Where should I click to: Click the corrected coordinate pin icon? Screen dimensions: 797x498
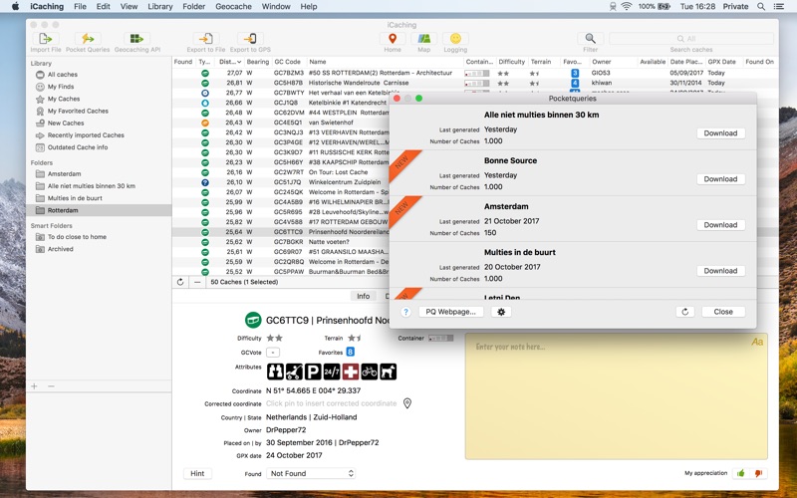pos(407,403)
